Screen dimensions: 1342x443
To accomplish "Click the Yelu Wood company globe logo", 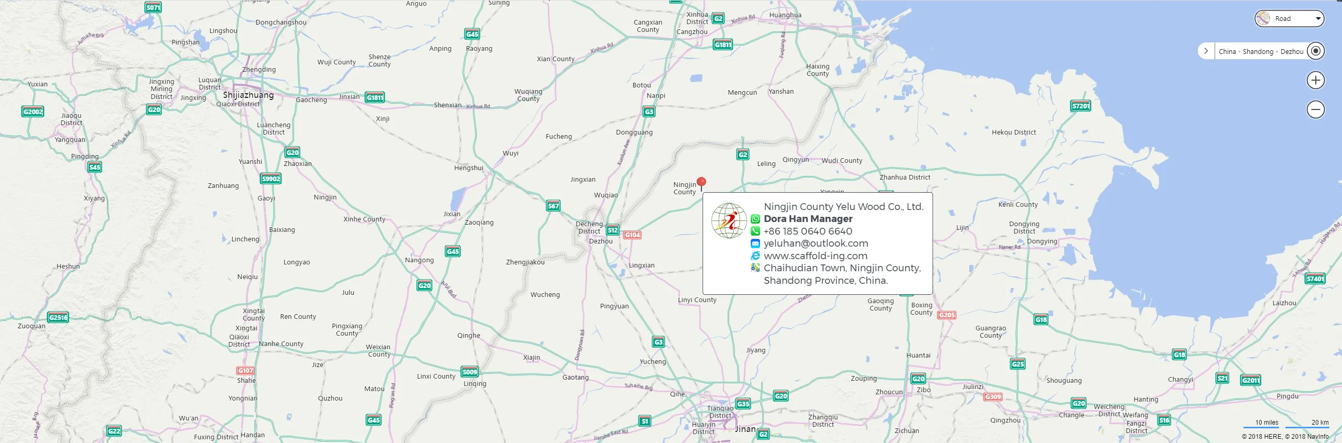I will coord(729,220).
